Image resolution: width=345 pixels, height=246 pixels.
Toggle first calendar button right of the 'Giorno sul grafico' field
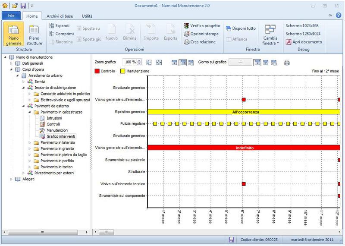257,63
